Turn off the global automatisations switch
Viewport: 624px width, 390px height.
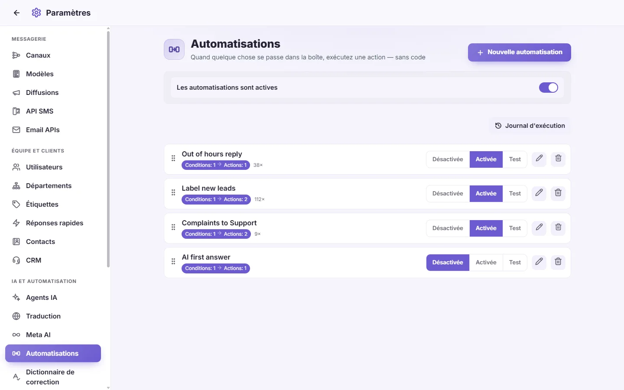click(548, 88)
